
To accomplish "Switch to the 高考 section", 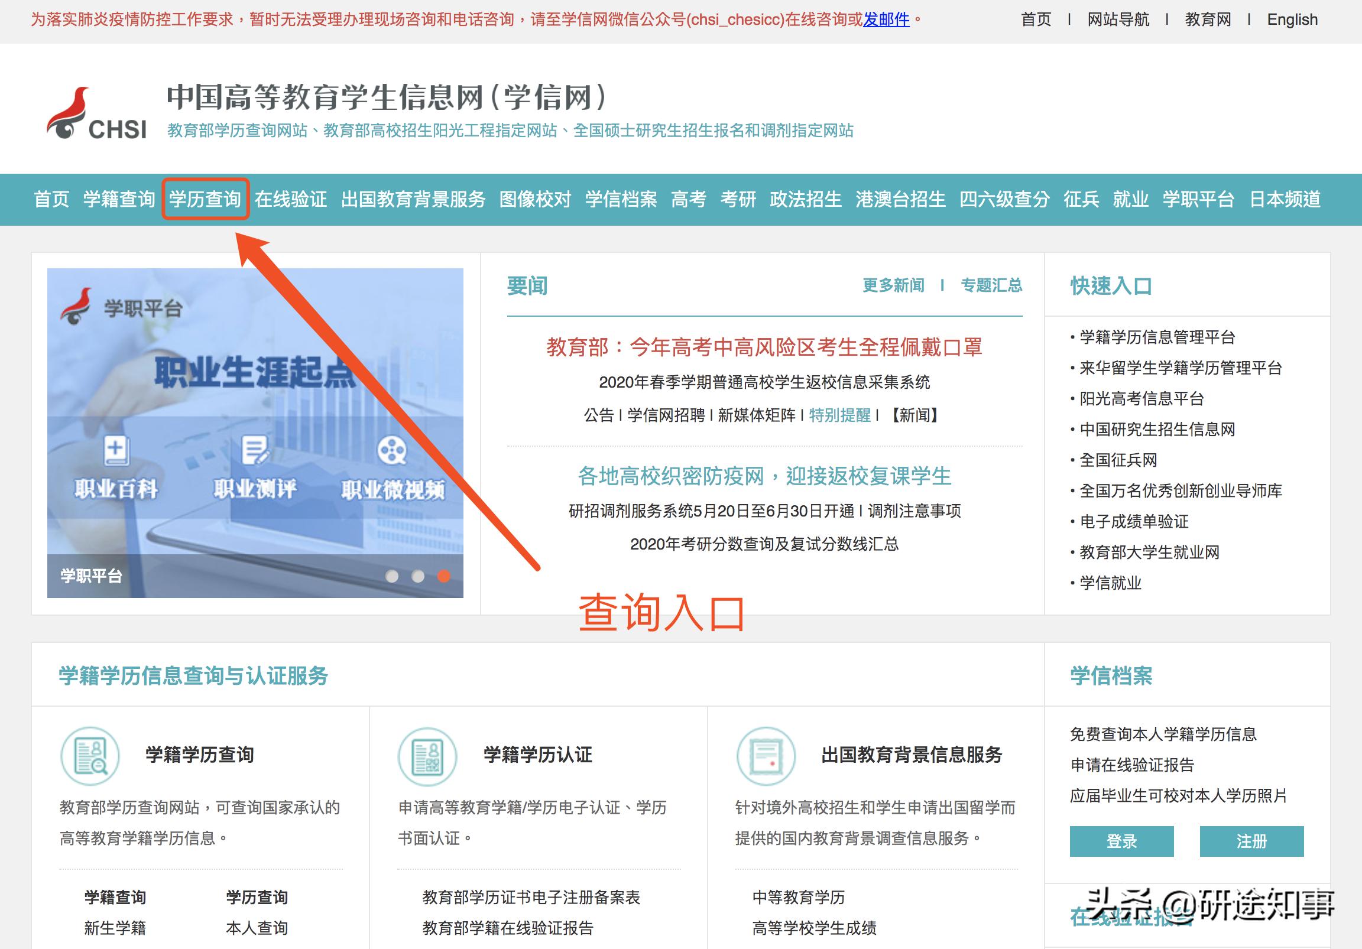I will pos(688,199).
